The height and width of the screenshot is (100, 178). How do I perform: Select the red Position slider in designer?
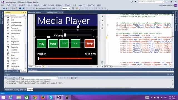[65, 58]
